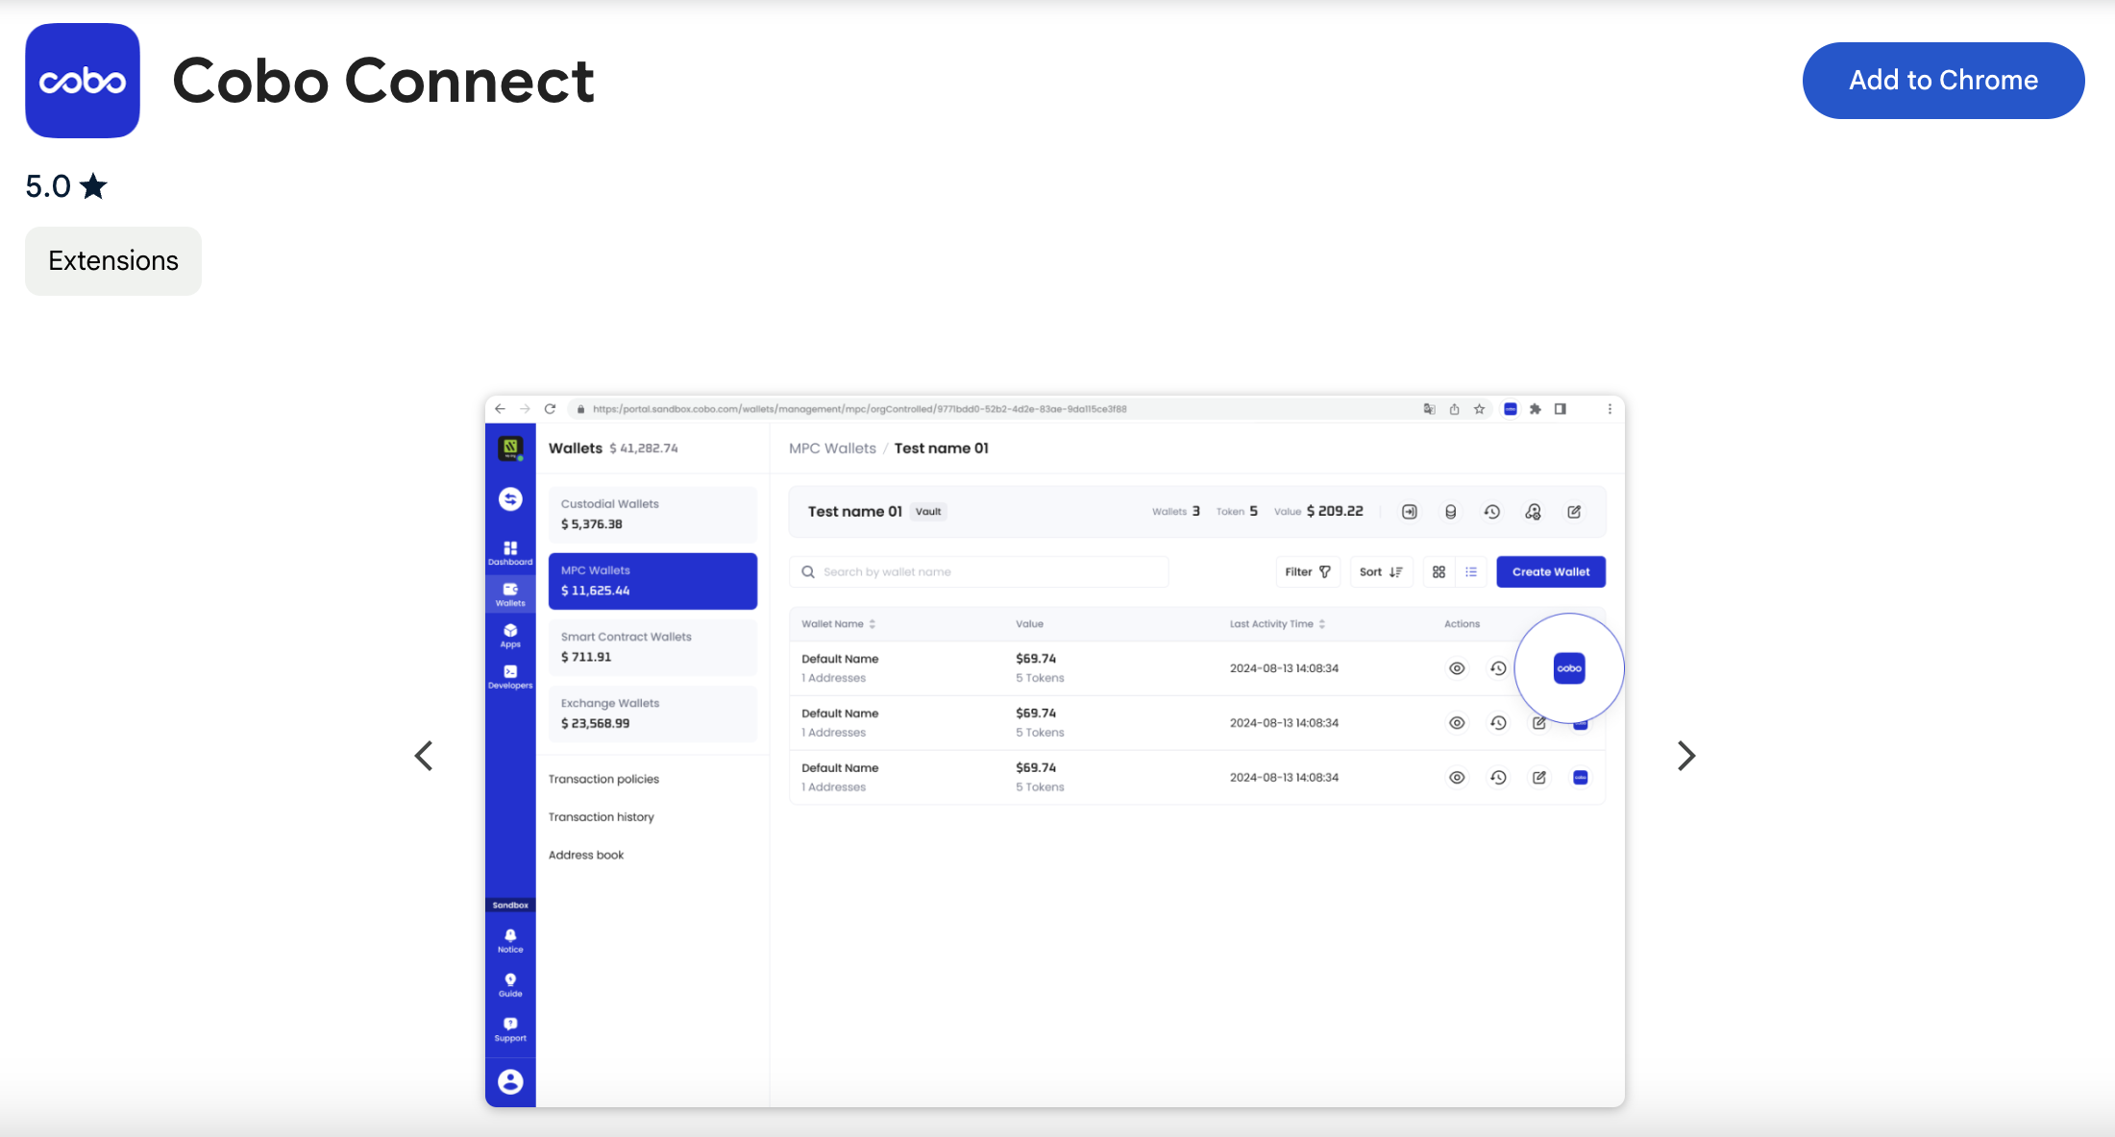Open the Extensions category chip
This screenshot has height=1137, width=2115.
click(x=113, y=261)
